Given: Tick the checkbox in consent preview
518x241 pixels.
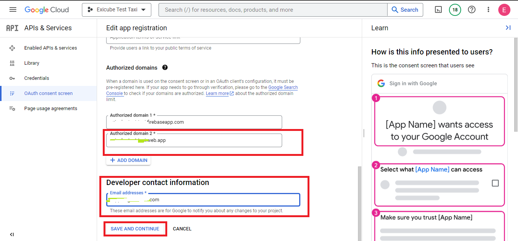Looking at the screenshot, I should point(495,183).
